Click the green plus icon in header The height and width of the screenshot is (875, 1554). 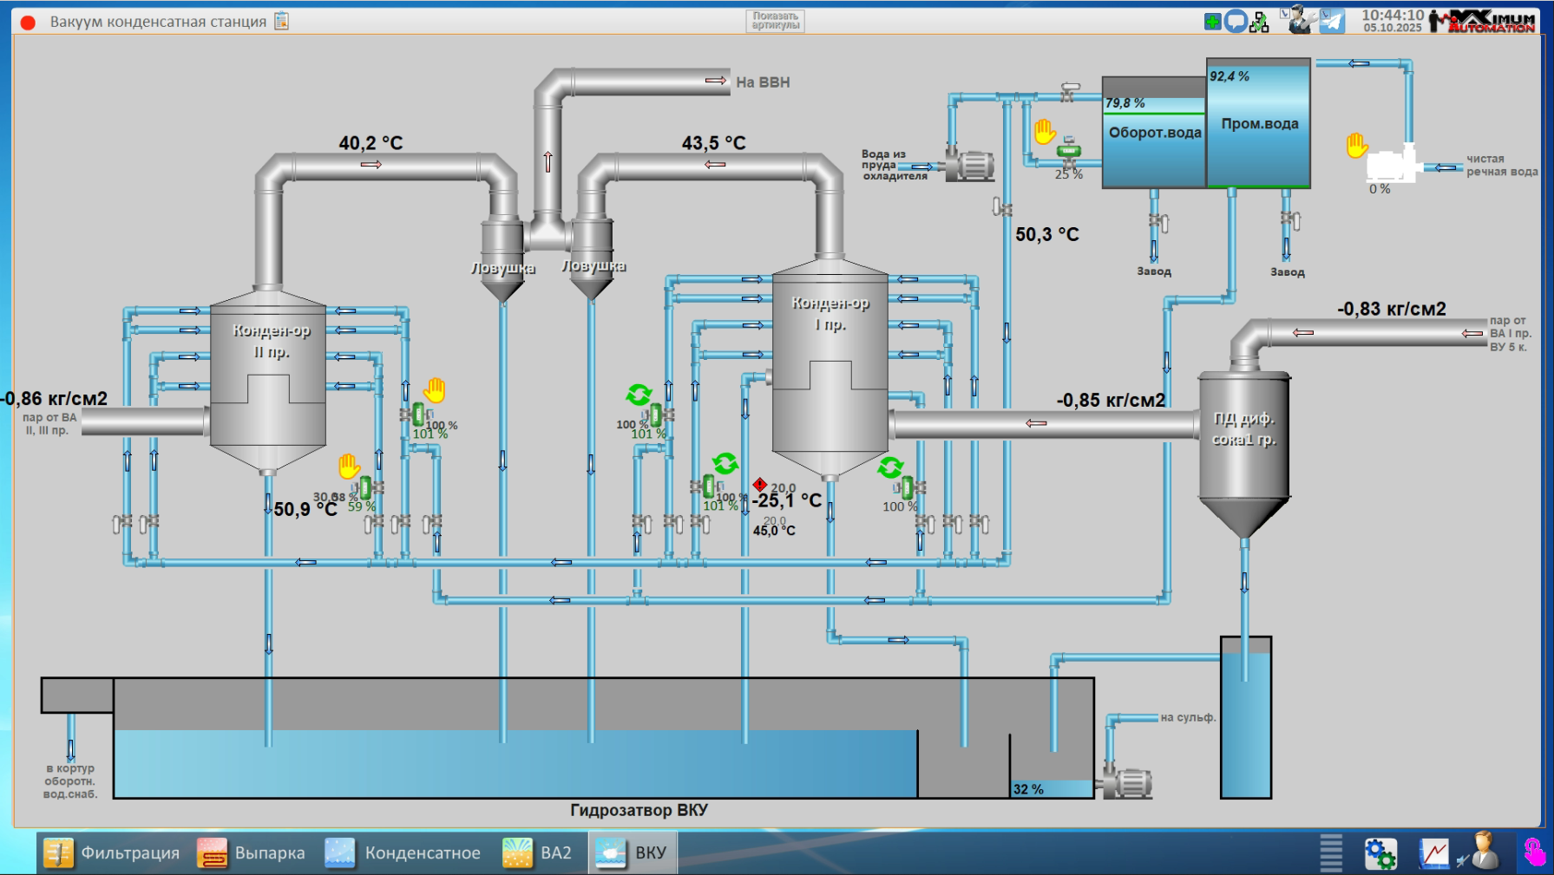pyautogui.click(x=1212, y=22)
